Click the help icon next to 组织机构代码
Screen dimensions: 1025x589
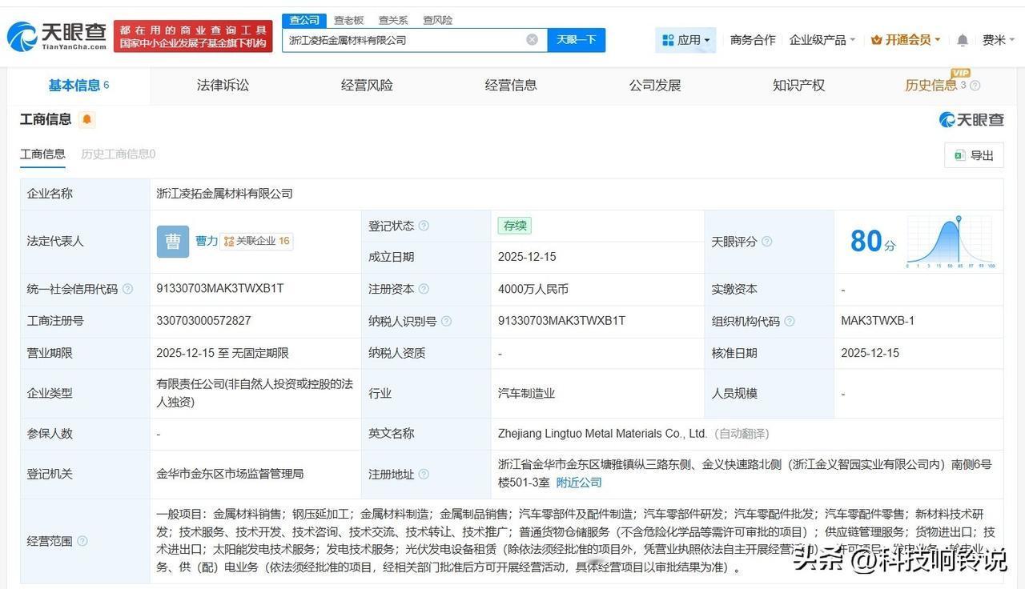tap(790, 321)
